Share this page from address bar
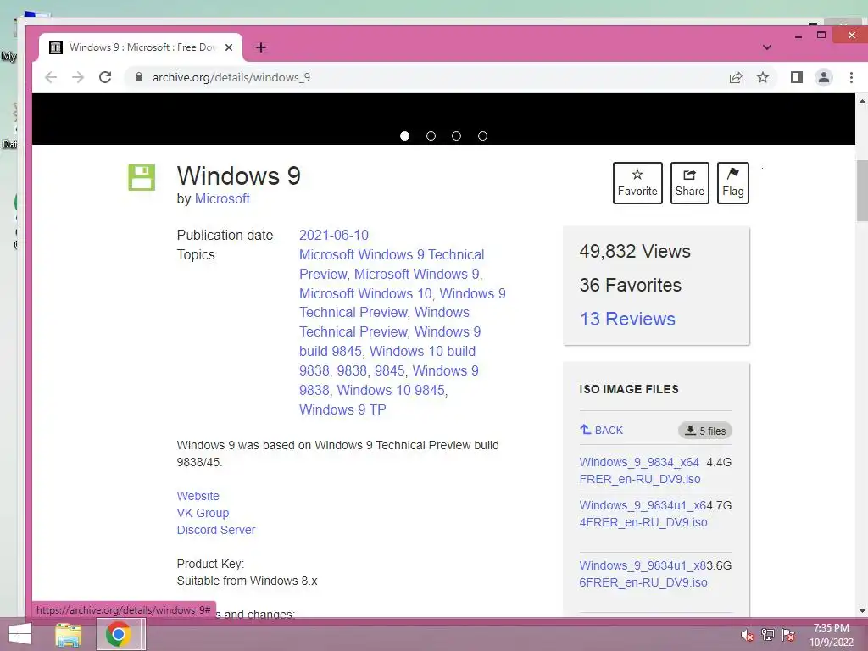The width and height of the screenshot is (868, 651). [736, 77]
